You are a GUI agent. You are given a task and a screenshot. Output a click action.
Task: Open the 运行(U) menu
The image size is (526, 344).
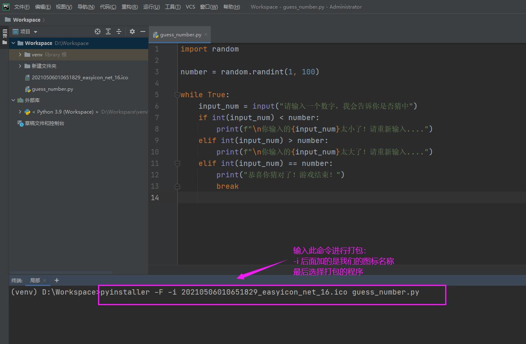point(152,7)
